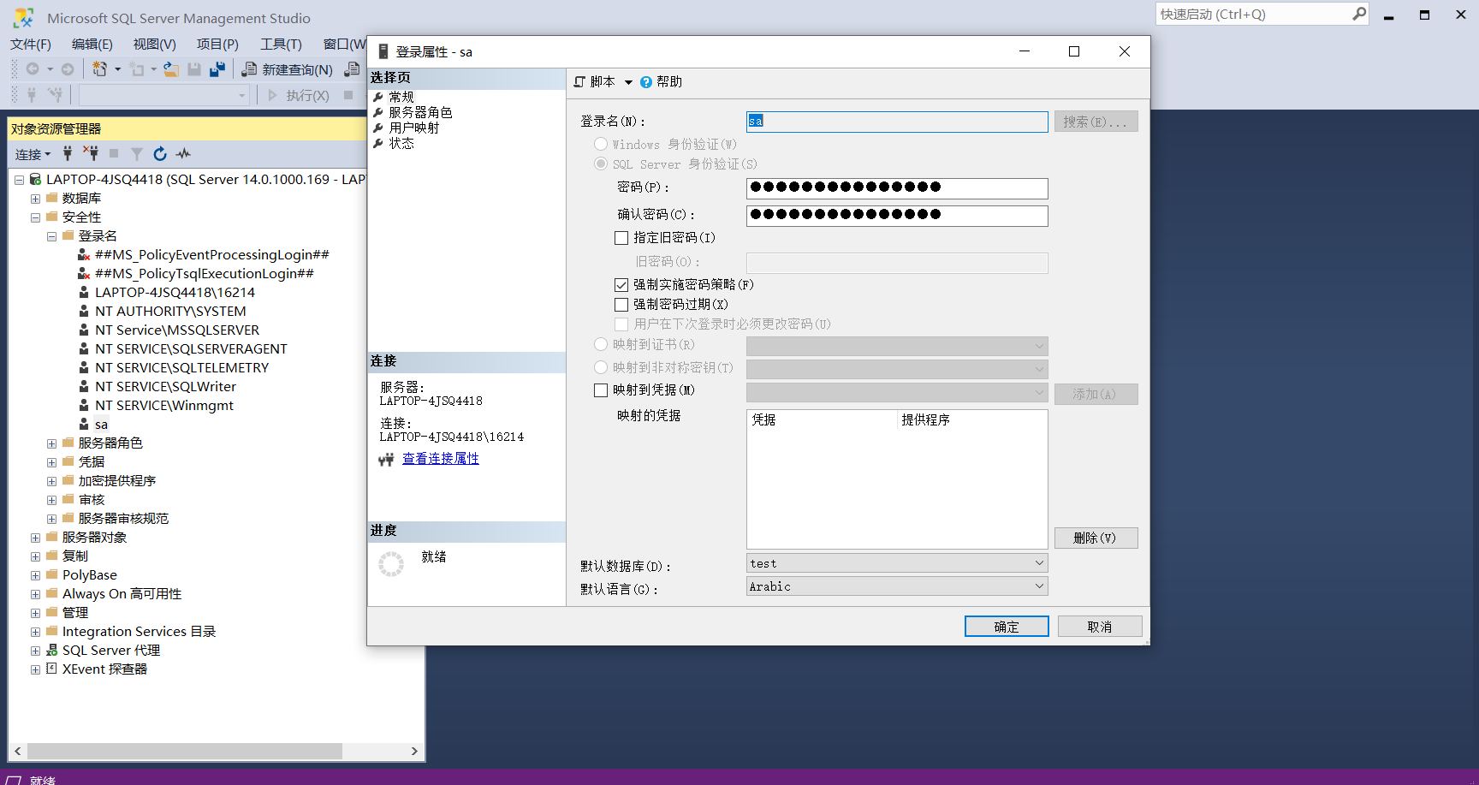Image resolution: width=1479 pixels, height=785 pixels.
Task: Click the blue help question mark icon
Action: tap(646, 82)
